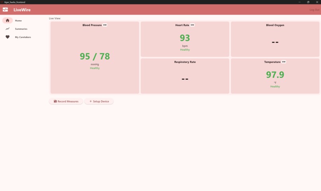Click the bpm unit label
Screen dimensions: 321x191
185,46
